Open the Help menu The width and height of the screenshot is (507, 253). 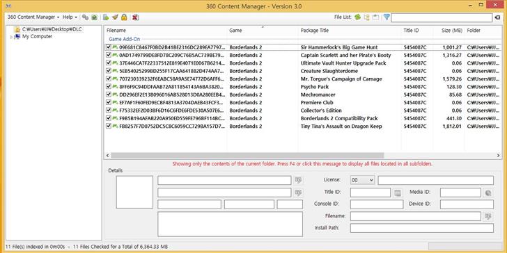[x=70, y=17]
